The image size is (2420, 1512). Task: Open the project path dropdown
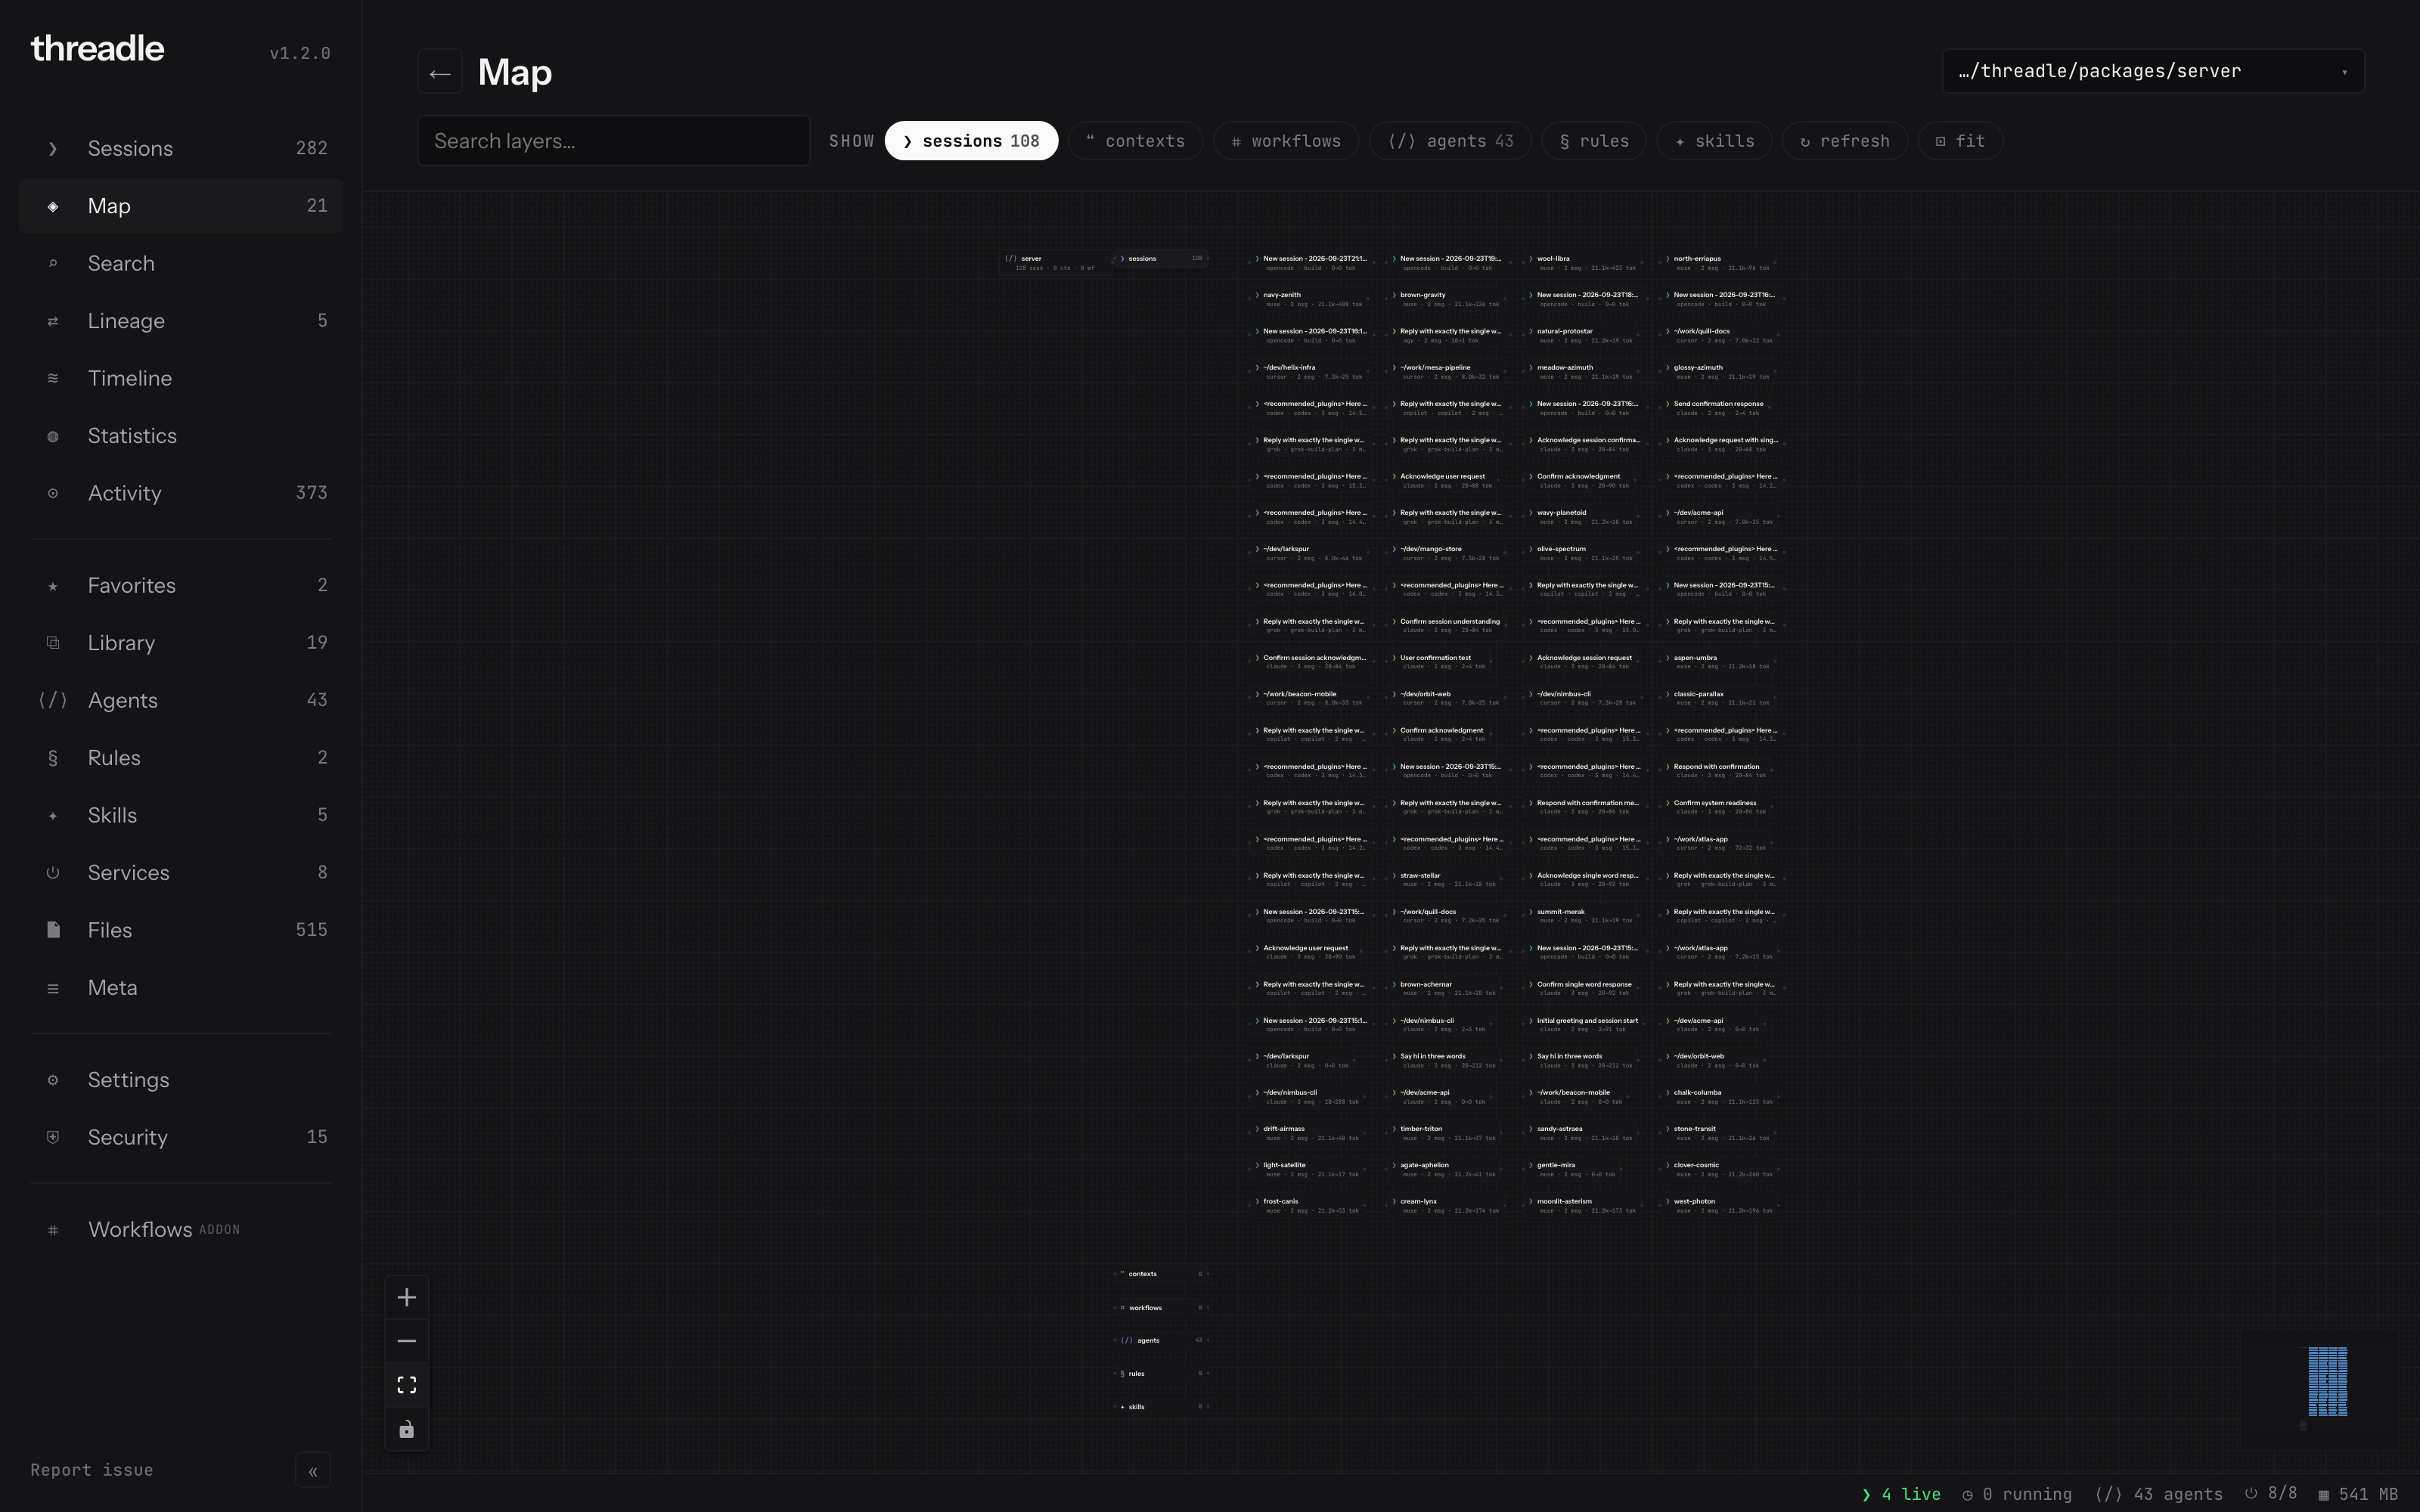2153,71
